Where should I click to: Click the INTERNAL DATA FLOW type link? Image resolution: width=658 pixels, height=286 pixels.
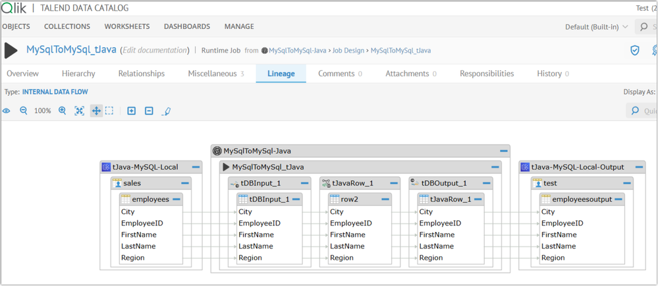coord(55,91)
